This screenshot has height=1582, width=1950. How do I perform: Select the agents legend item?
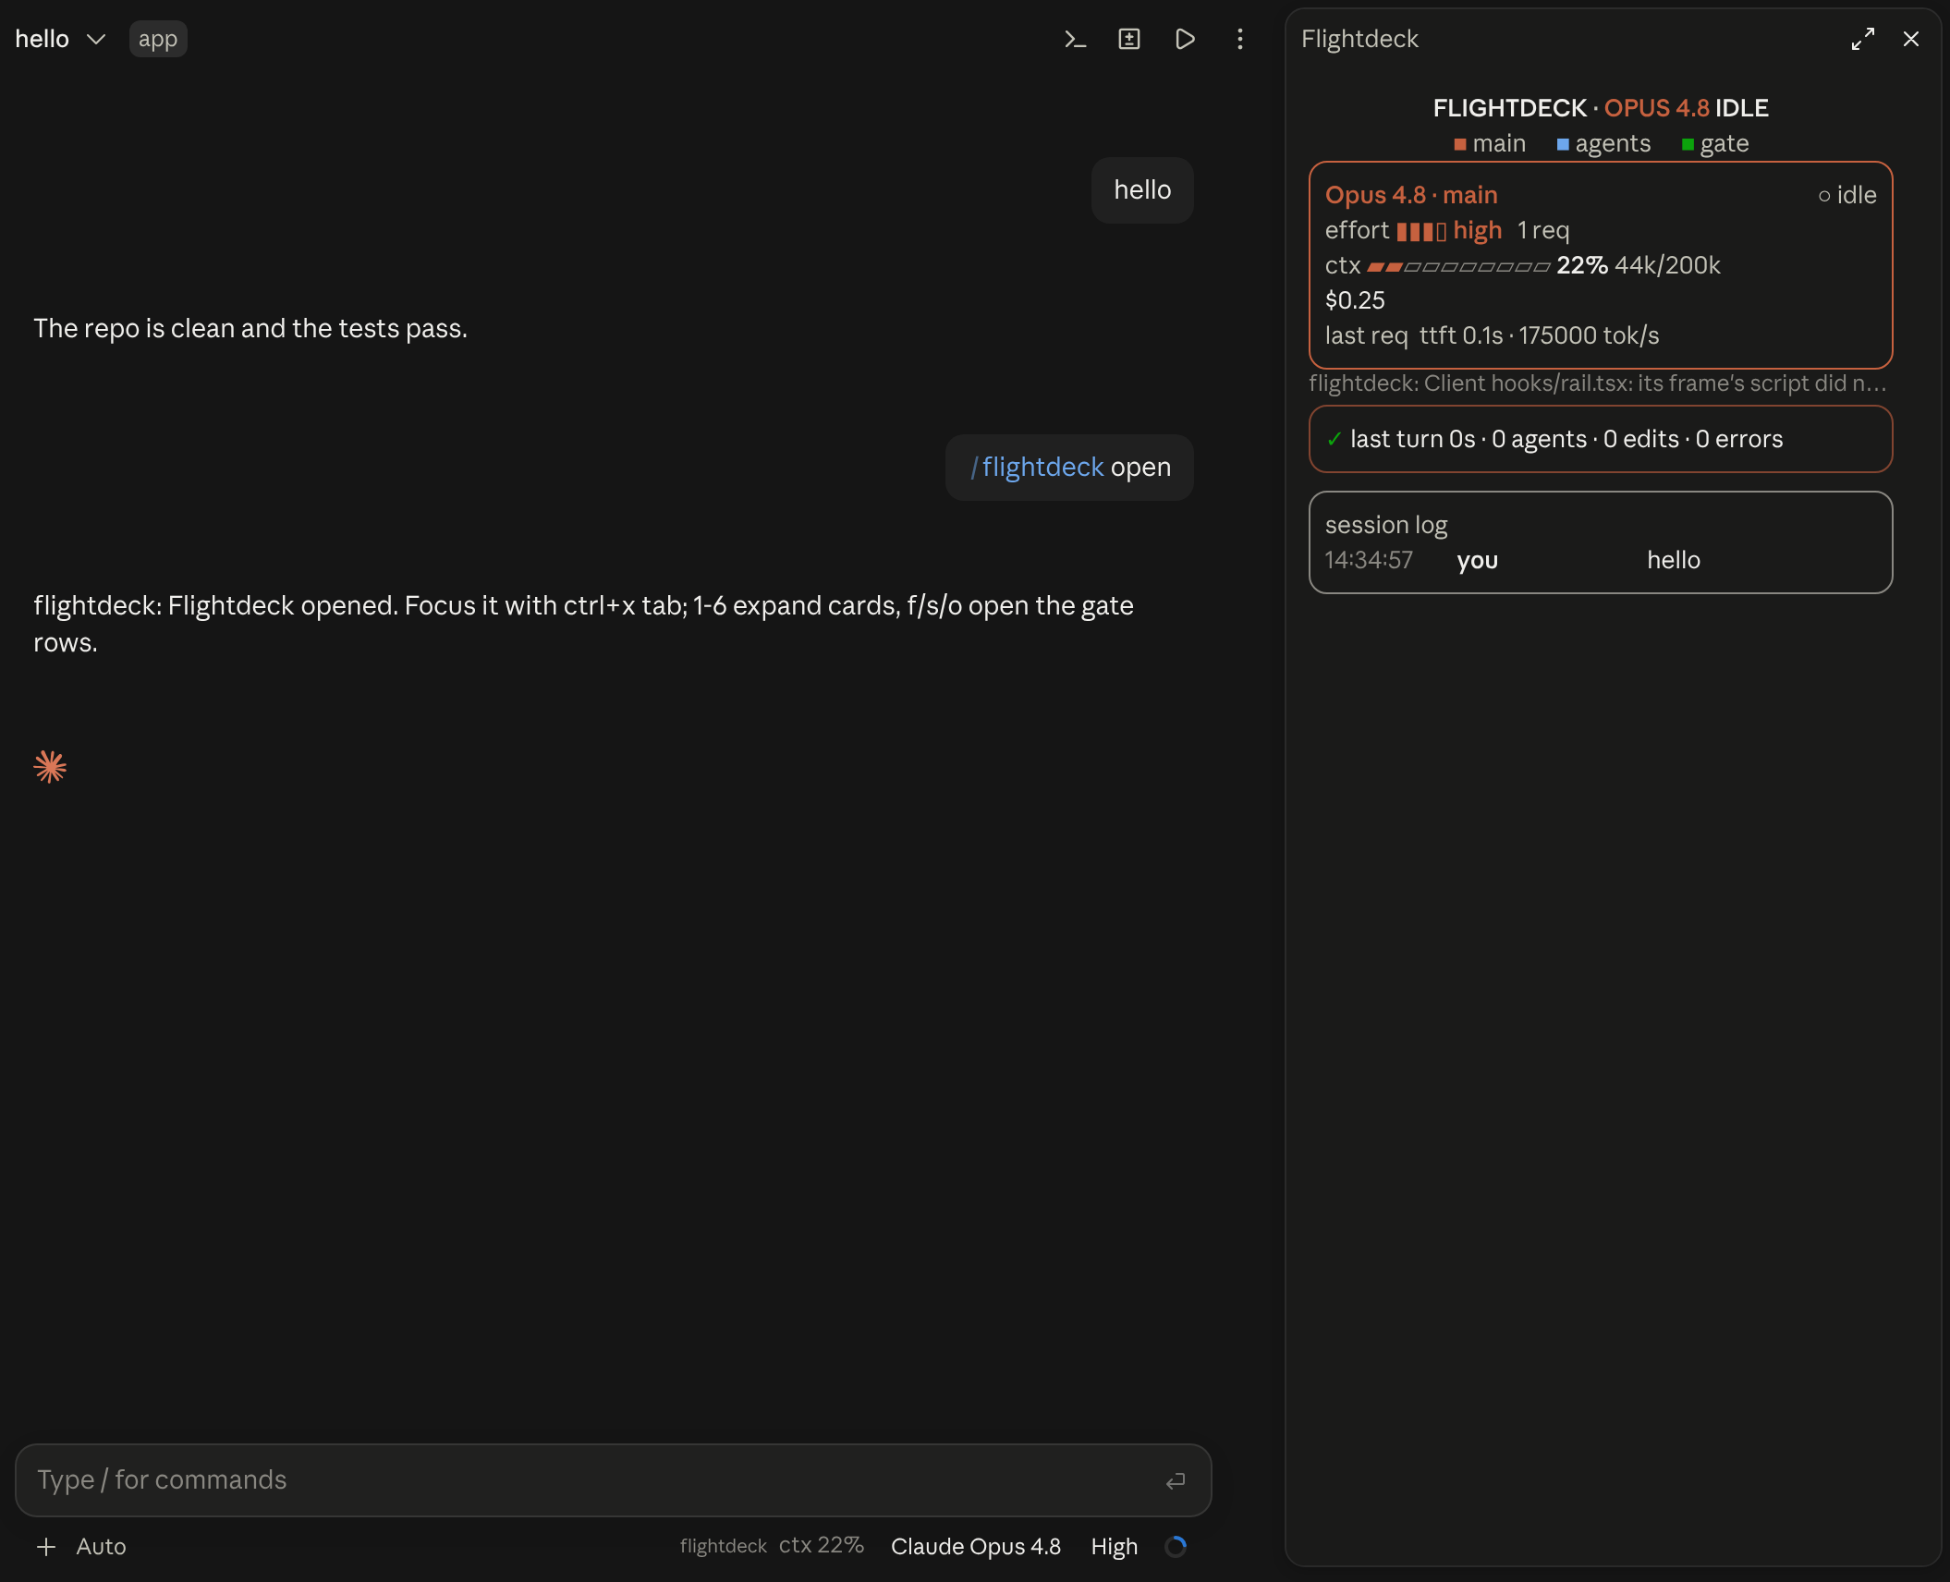1603,143
